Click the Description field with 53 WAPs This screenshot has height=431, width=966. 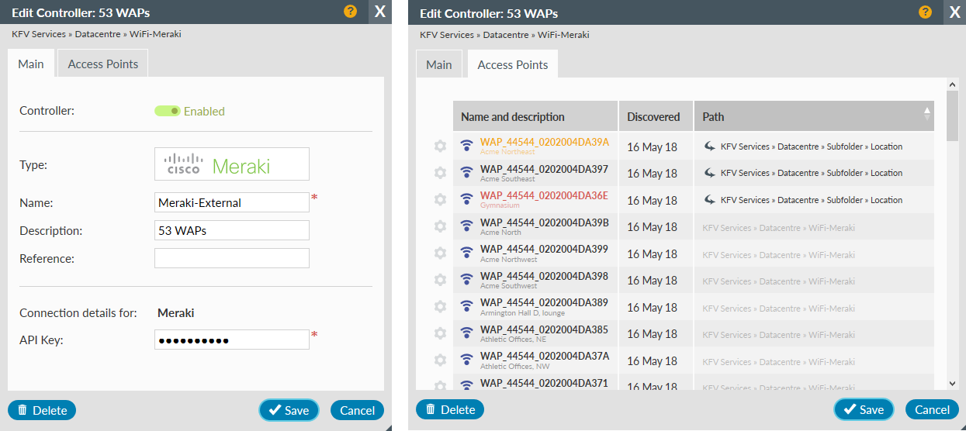(x=232, y=230)
